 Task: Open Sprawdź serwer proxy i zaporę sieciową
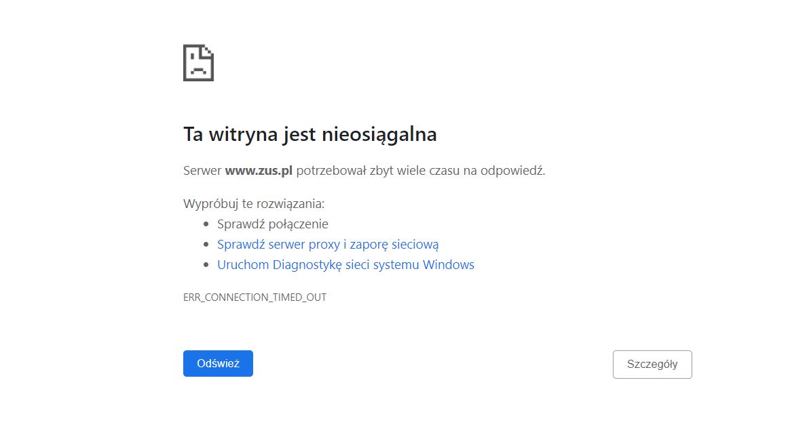tap(327, 244)
